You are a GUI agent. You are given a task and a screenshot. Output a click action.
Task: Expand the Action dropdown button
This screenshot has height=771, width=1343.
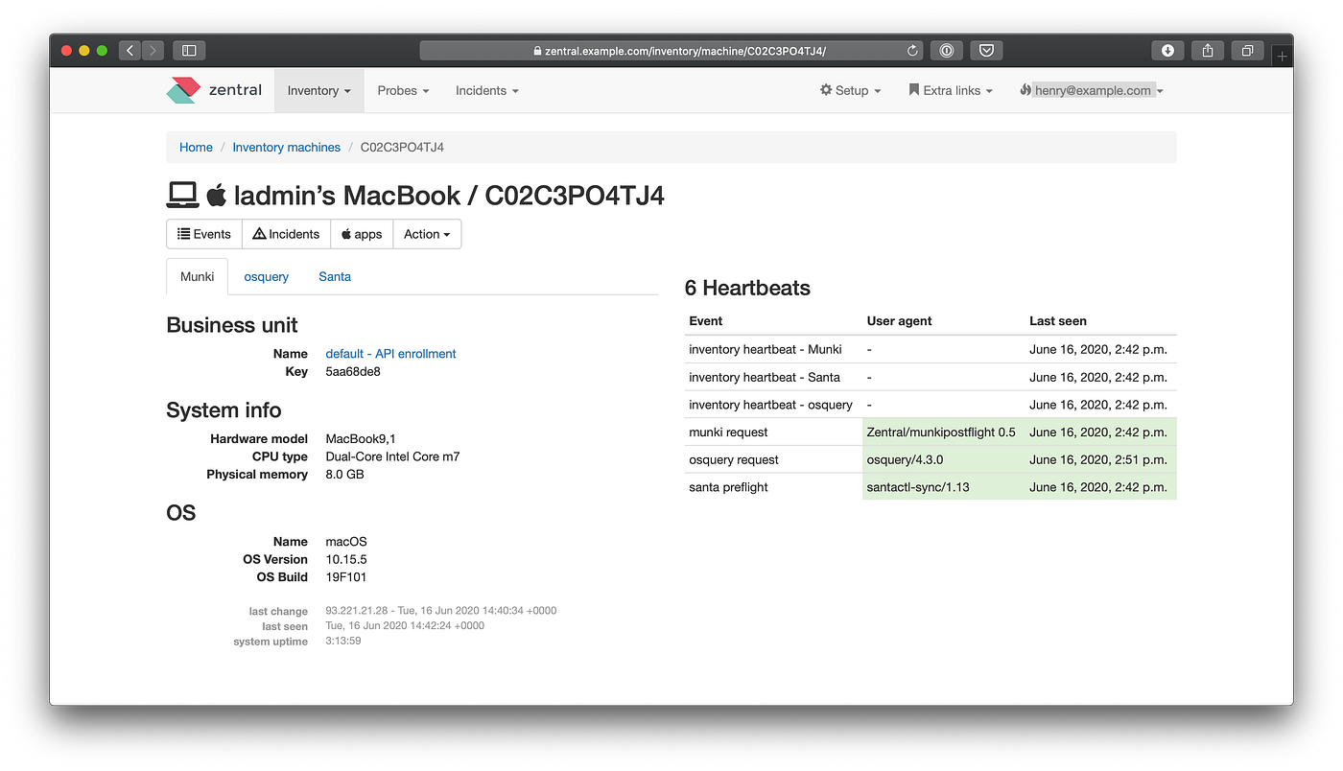pos(427,234)
